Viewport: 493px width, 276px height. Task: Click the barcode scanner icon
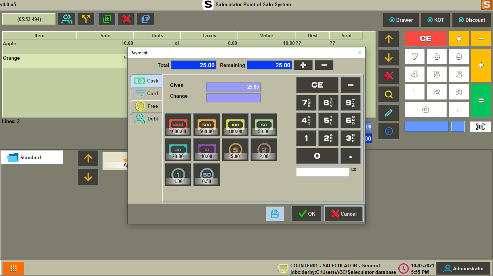pos(480,127)
